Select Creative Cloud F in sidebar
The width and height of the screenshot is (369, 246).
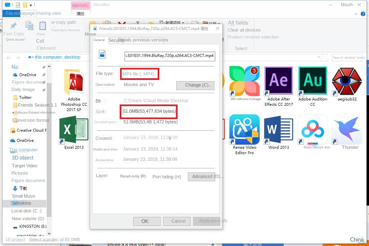click(28, 130)
